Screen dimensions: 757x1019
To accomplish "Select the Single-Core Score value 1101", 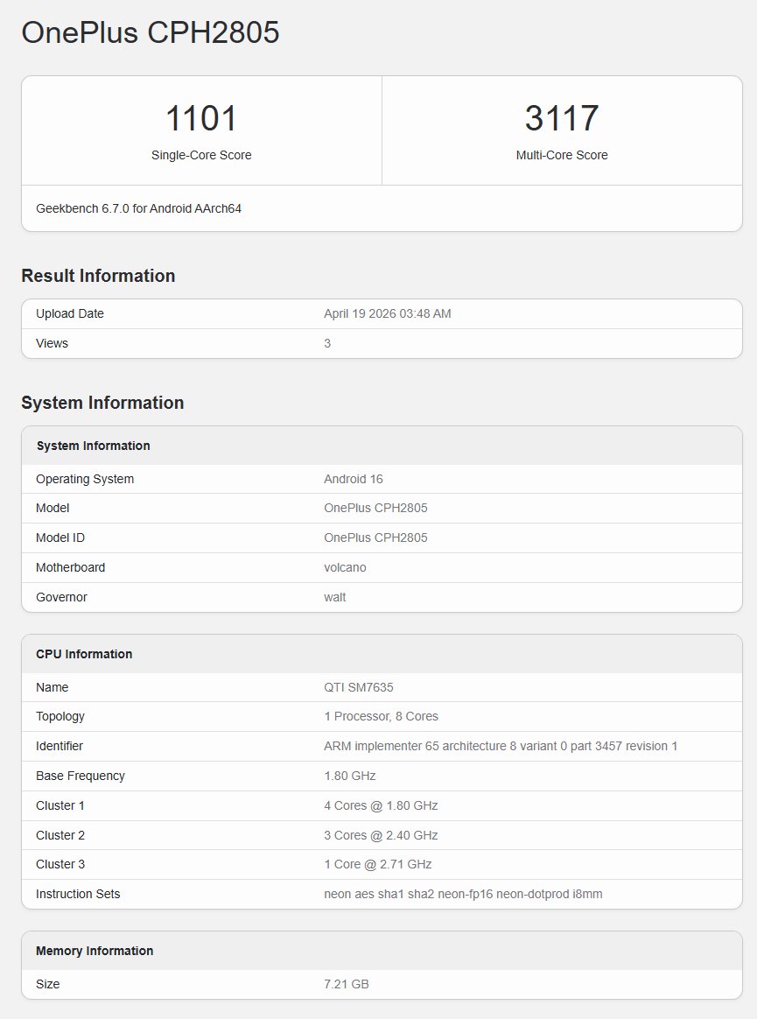I will pos(201,117).
